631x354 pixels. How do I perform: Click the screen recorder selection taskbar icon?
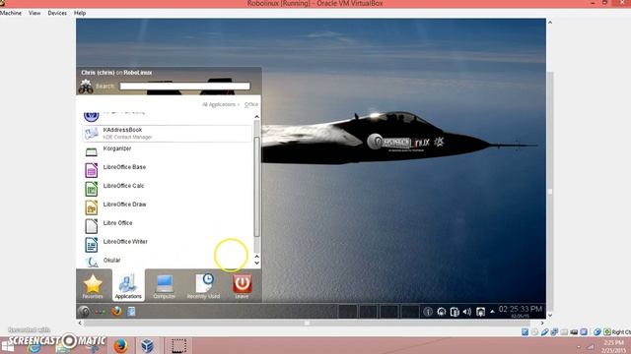(178, 345)
